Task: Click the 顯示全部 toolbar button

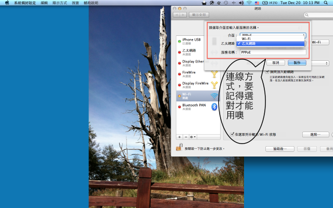Action: coord(199,15)
